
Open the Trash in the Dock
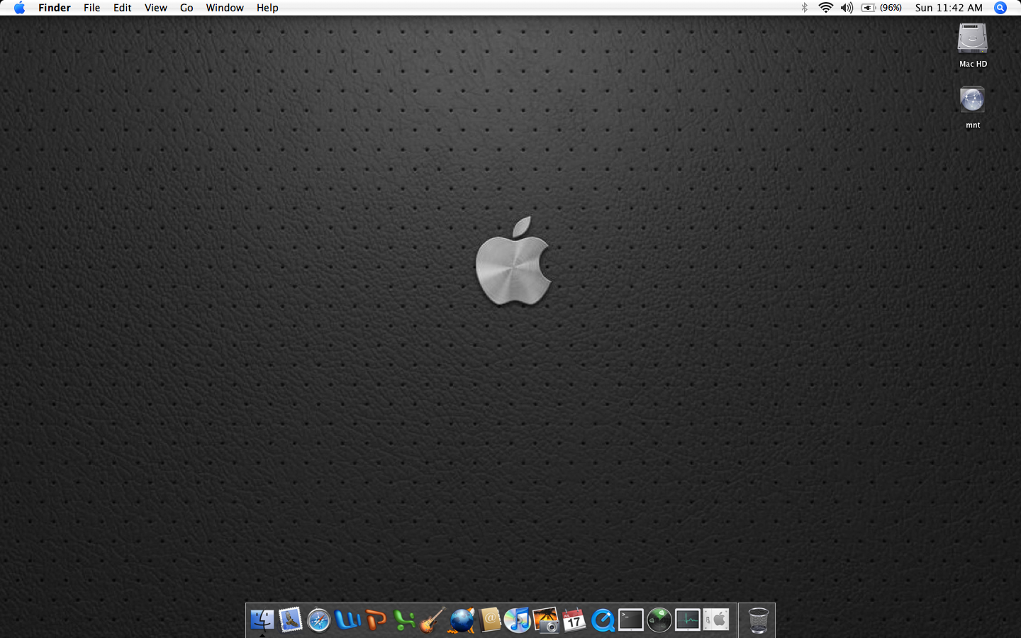758,620
